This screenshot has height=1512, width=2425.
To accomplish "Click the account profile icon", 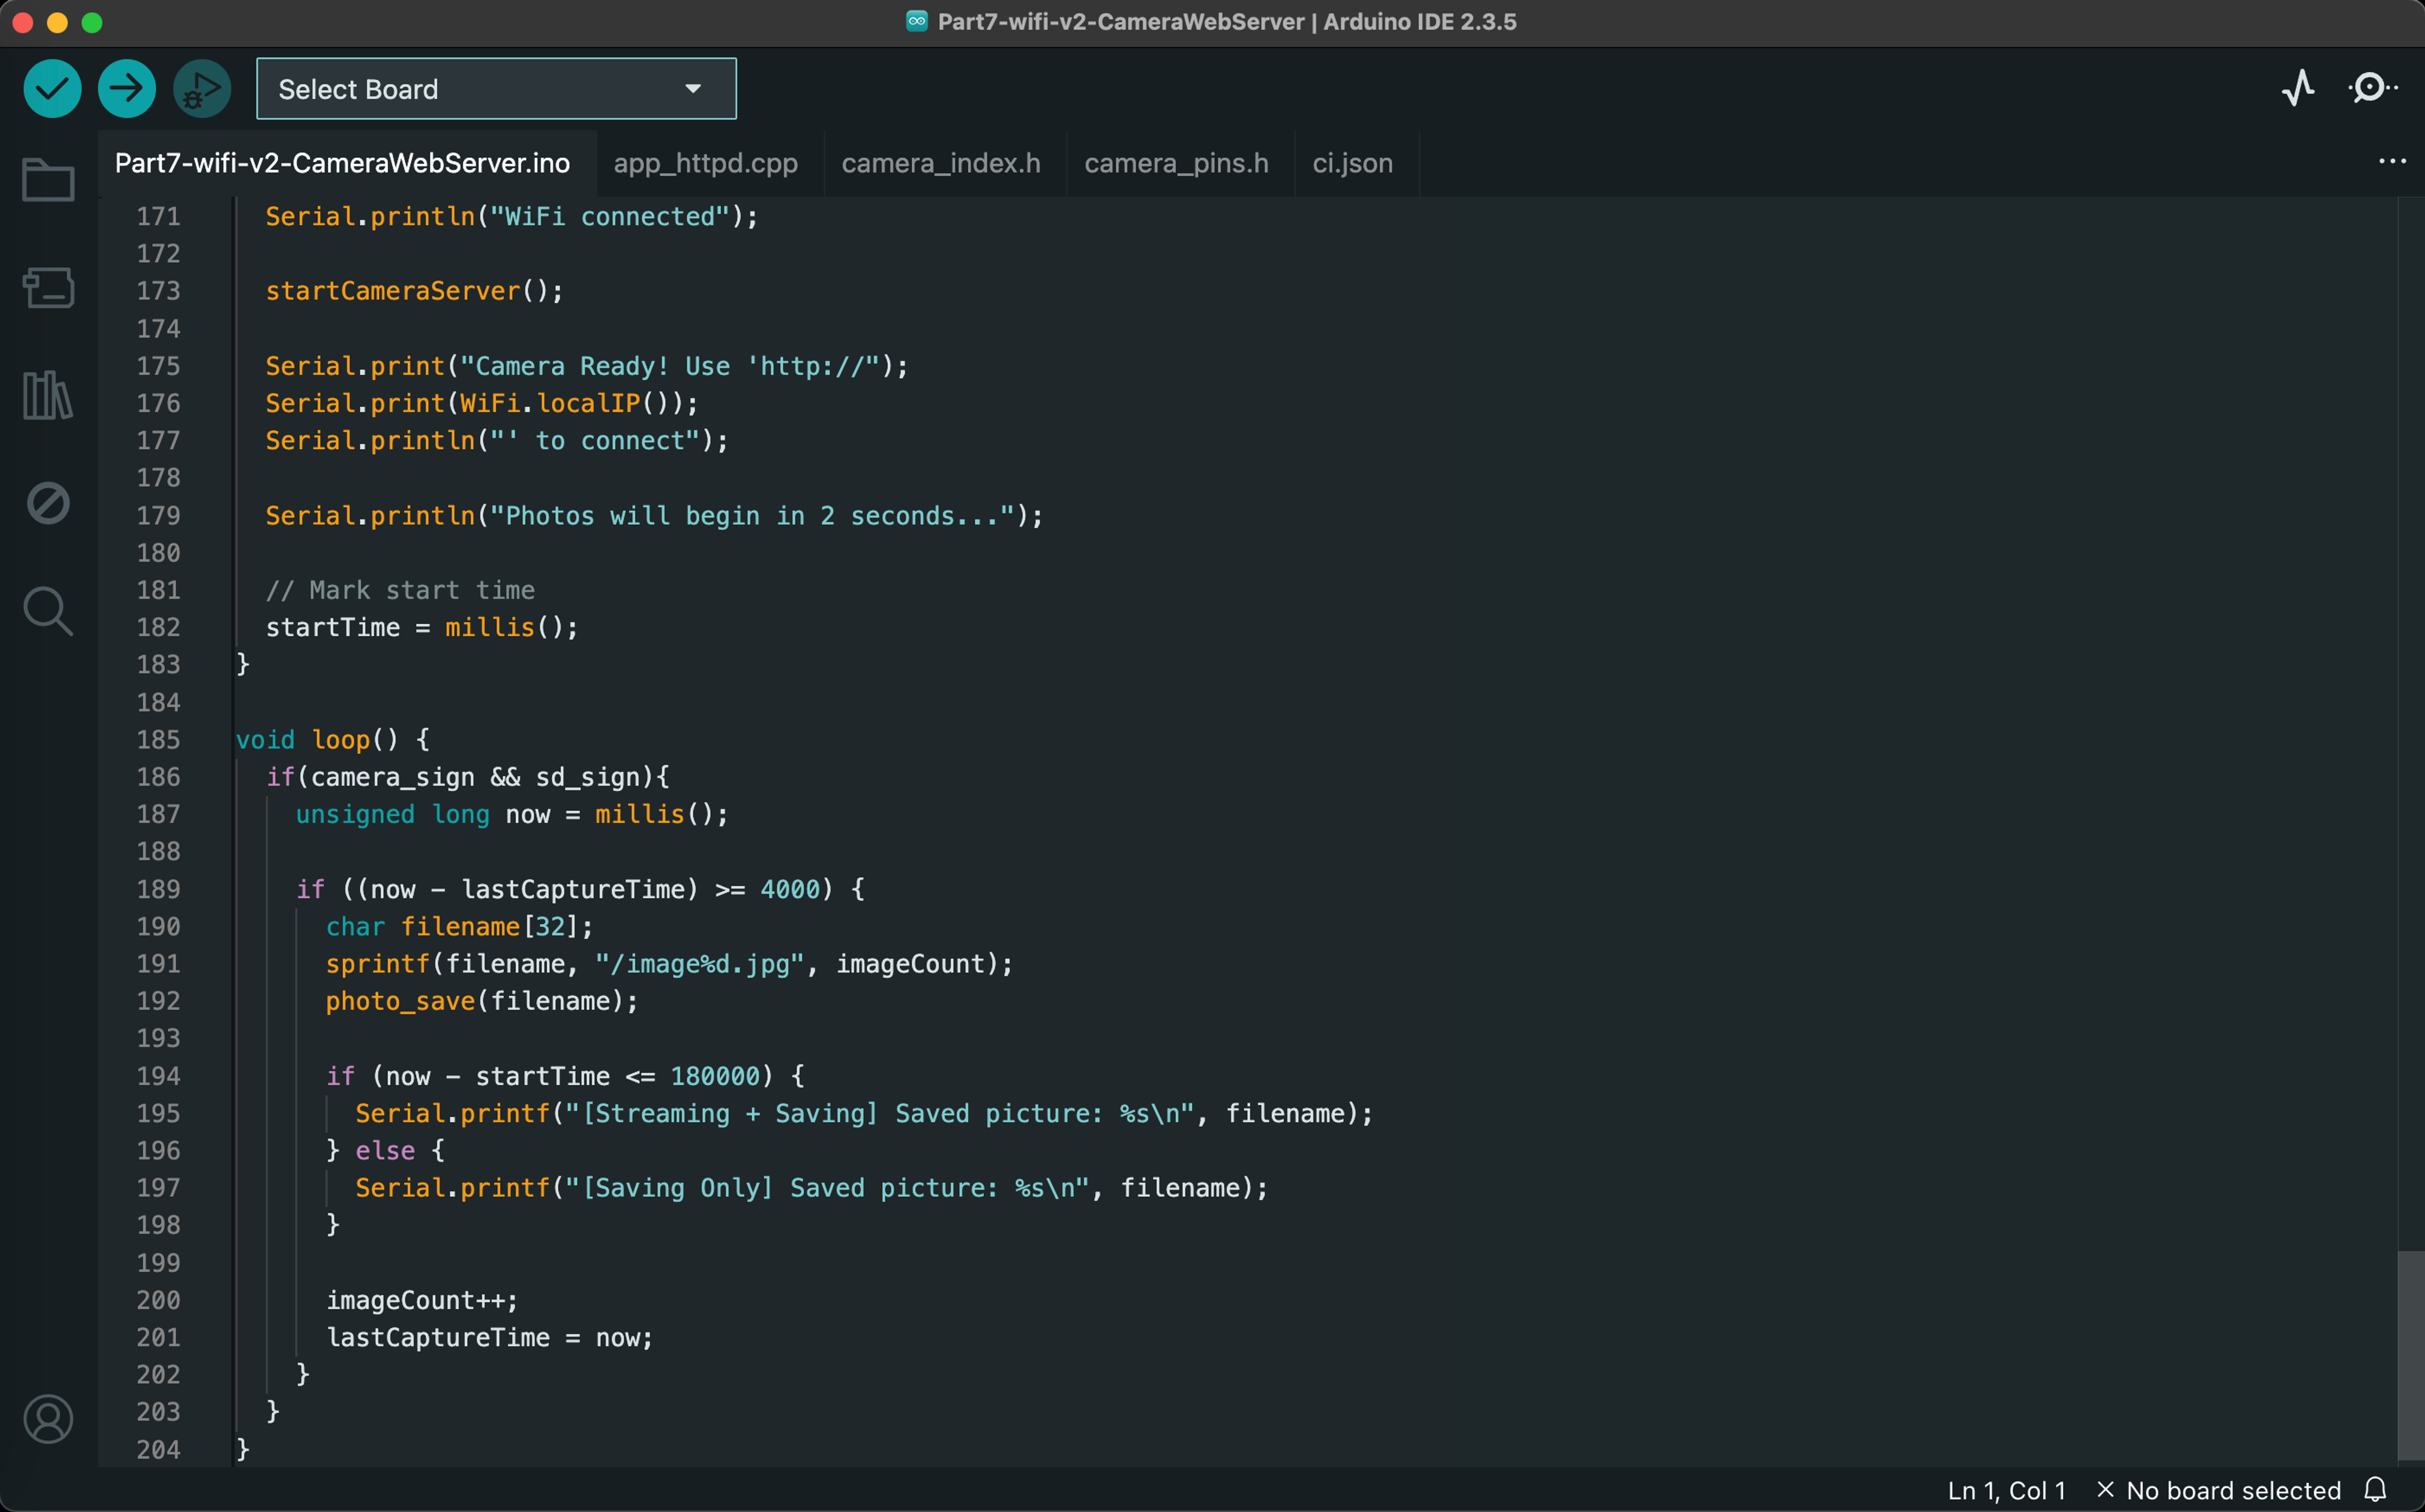I will click(48, 1419).
